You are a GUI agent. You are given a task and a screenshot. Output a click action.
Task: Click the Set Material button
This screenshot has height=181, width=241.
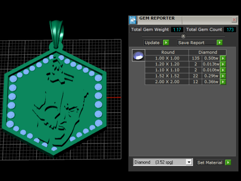[210, 162]
